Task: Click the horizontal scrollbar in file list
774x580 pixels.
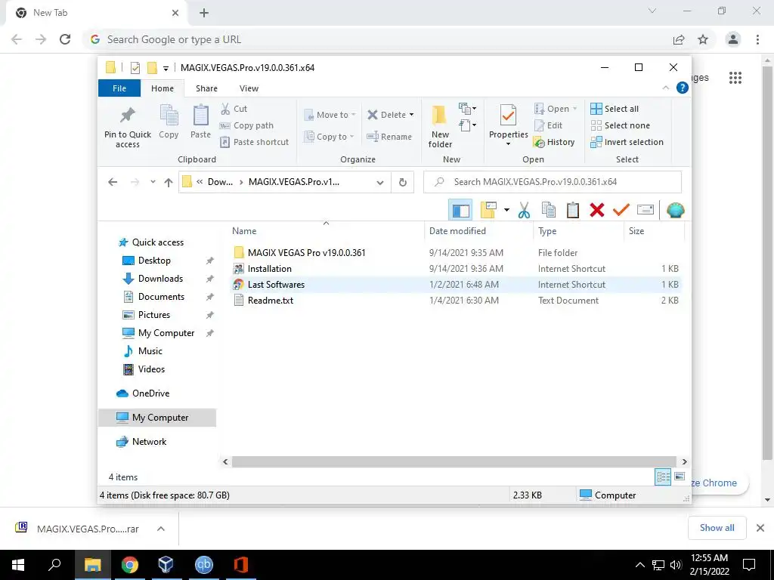Action: (454, 461)
